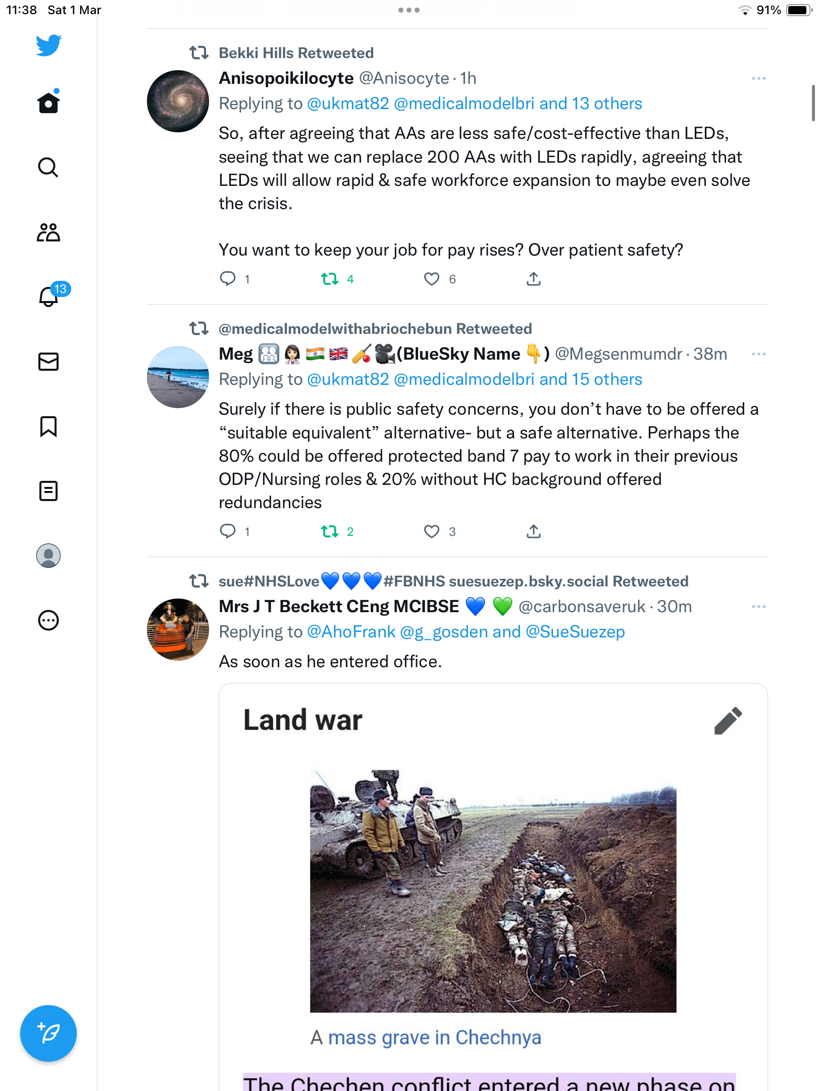Screen dimensions: 818x1091
Task: Open the Communities people icon
Action: click(x=48, y=232)
